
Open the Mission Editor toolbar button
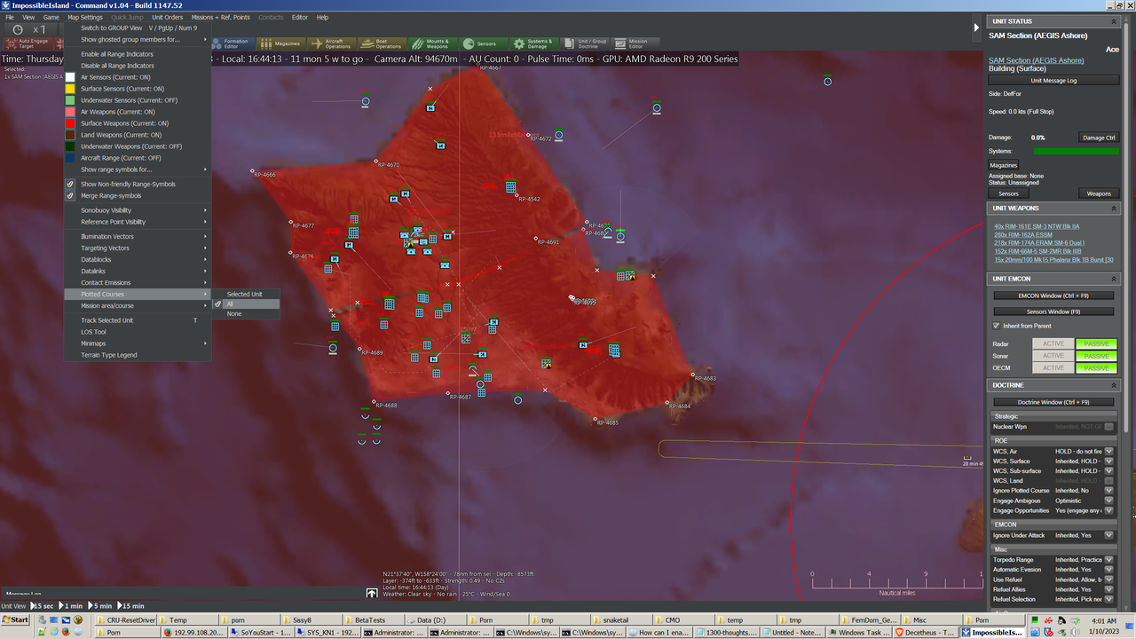click(x=635, y=43)
